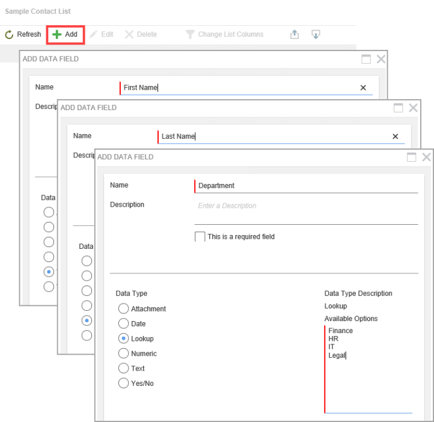The width and height of the screenshot is (434, 422).
Task: Click the green Add button
Action: (x=65, y=34)
